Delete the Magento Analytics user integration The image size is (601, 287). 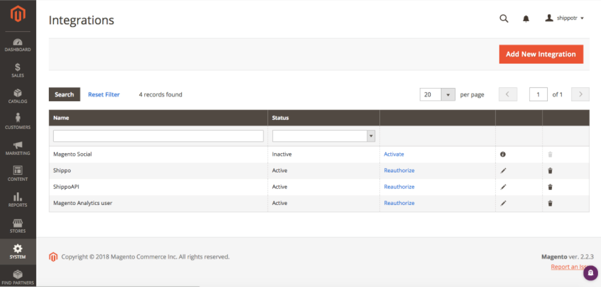[x=550, y=203]
